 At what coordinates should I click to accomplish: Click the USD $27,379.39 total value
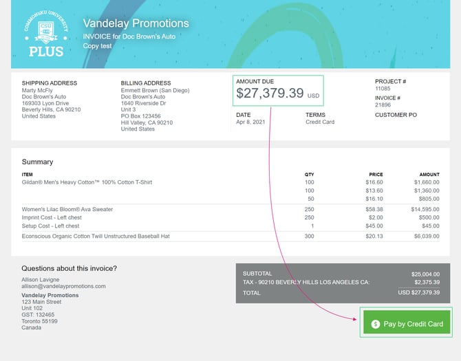click(x=418, y=292)
